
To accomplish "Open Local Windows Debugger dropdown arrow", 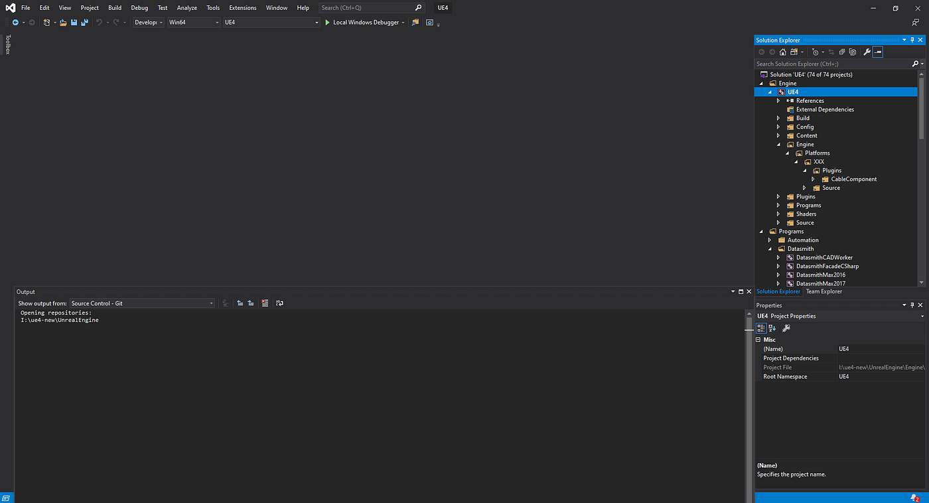I will coord(403,23).
